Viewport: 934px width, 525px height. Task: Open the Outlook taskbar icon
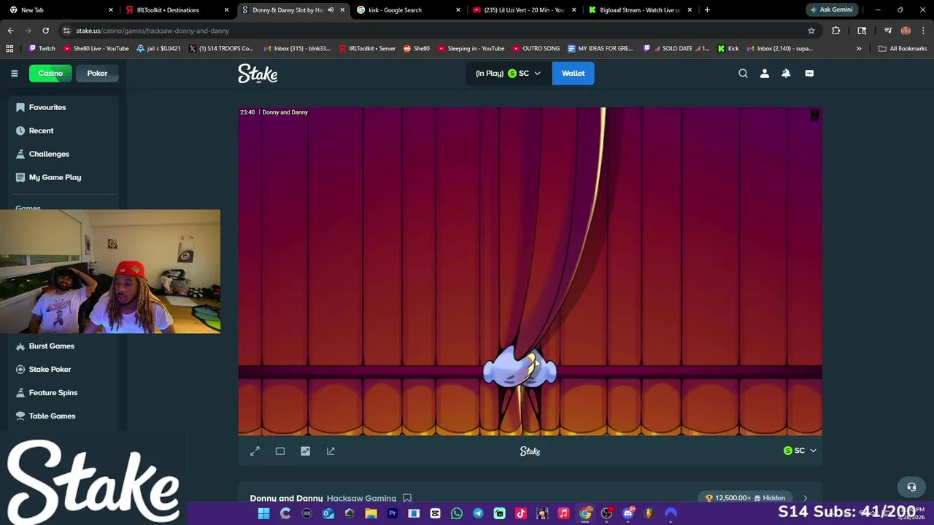click(x=328, y=513)
